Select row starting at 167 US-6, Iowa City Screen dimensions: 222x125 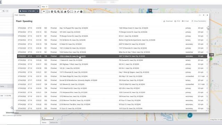112,32
